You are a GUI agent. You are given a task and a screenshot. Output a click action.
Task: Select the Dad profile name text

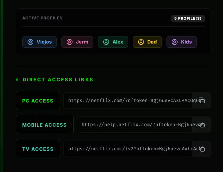point(152,42)
